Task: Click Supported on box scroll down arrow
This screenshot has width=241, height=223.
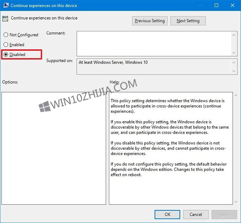Action: (234, 71)
